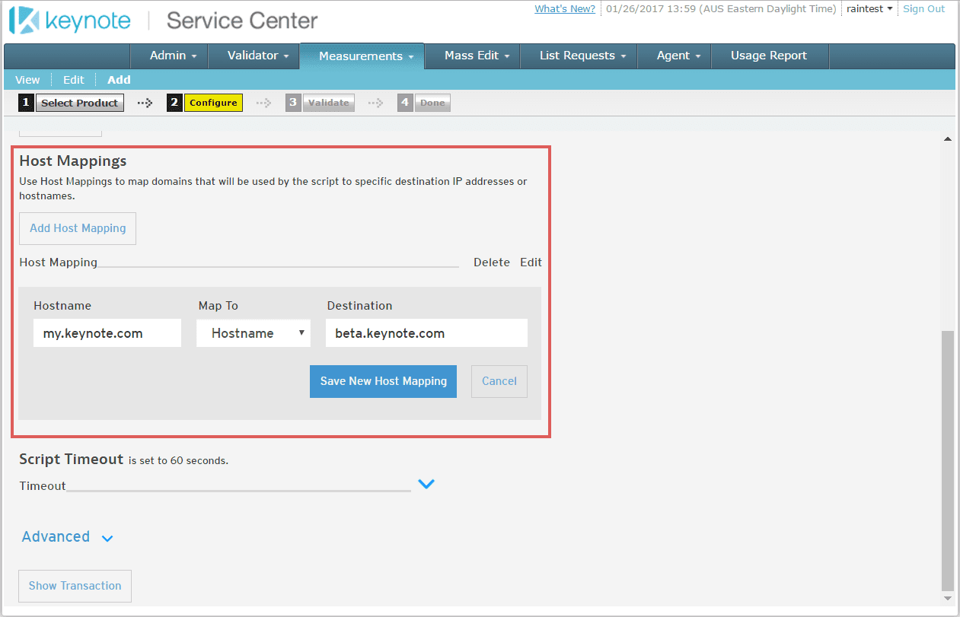Go to the Usage Report page
This screenshot has height=617, width=960.
[769, 56]
